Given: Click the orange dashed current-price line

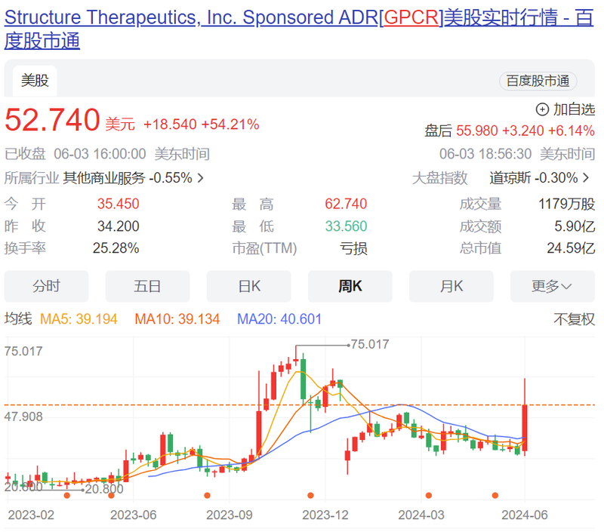Looking at the screenshot, I should coord(151,404).
